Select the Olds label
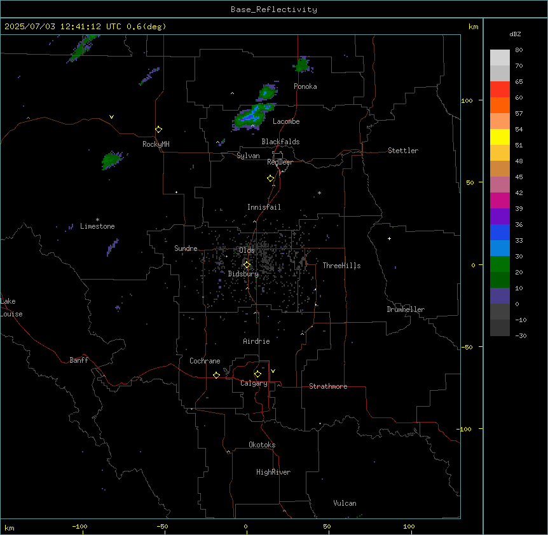This screenshot has height=535, width=548. tap(247, 250)
